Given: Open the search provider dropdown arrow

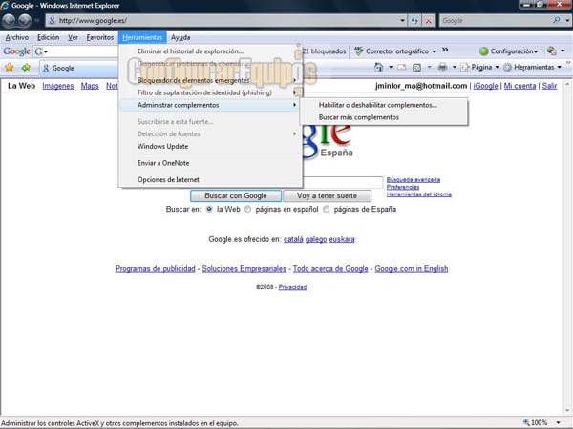Looking at the screenshot, I should click(567, 21).
